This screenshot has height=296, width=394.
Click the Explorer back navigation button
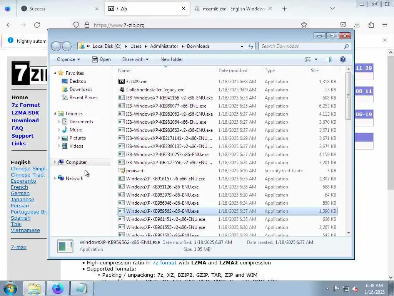[x=56, y=46]
